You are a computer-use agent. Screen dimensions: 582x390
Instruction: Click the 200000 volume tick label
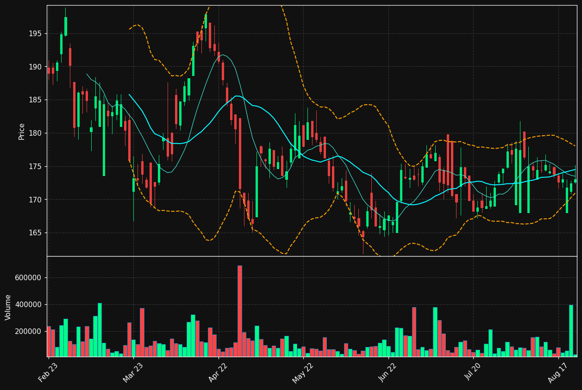[x=29, y=332]
